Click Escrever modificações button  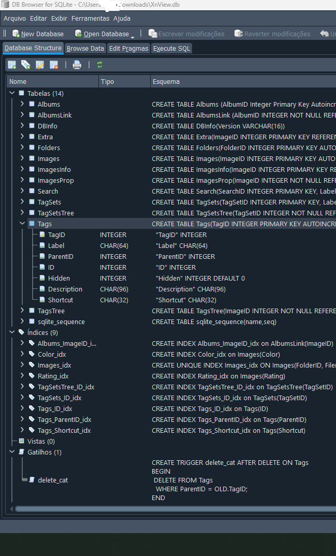coord(186,34)
